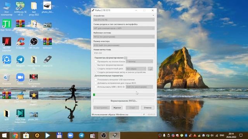Launch the green TI App-Torrent shortcut

pyautogui.click(x=7, y=25)
